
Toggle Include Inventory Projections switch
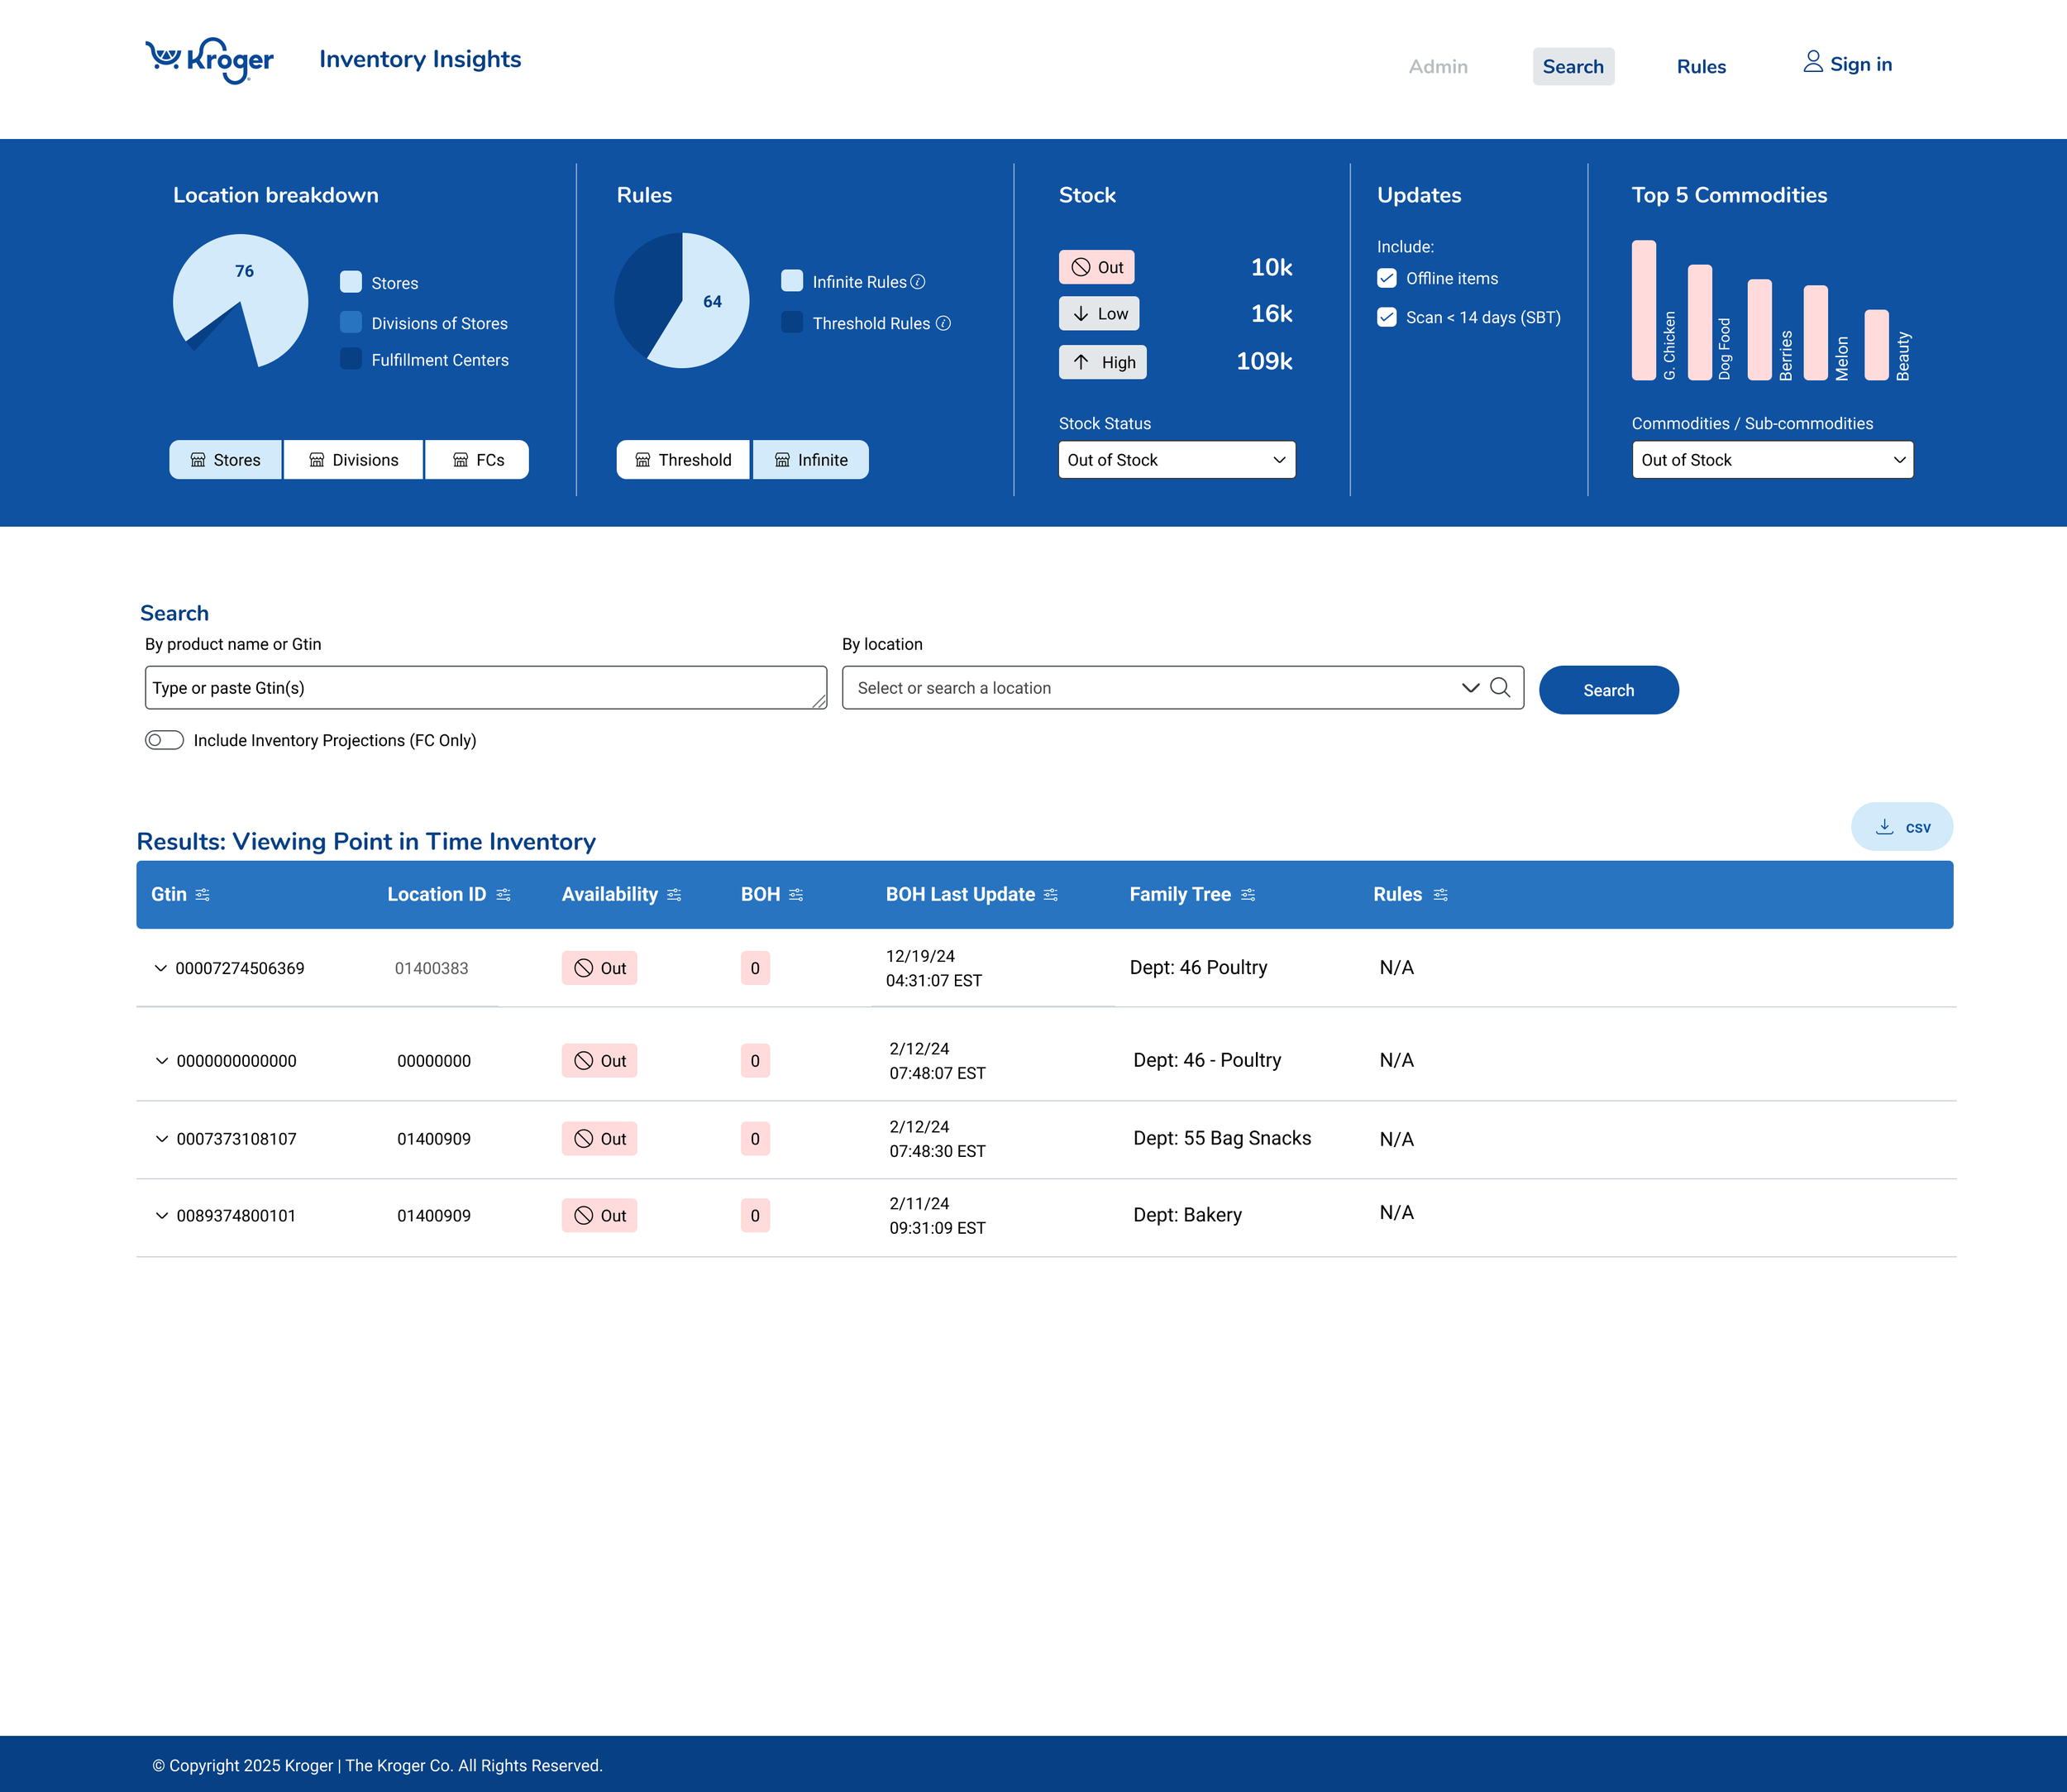(x=165, y=740)
